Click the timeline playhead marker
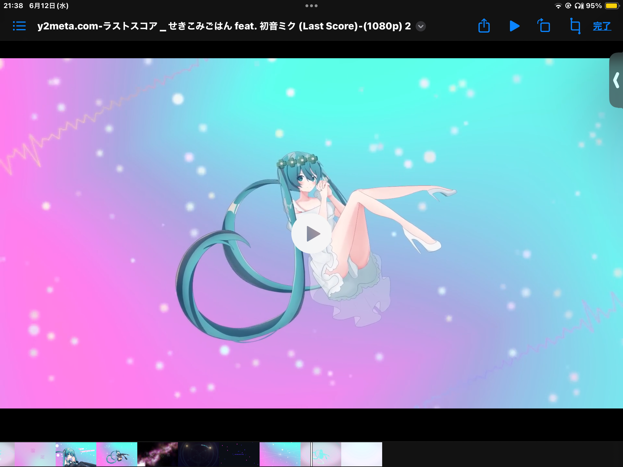The height and width of the screenshot is (467, 623). [x=311, y=454]
